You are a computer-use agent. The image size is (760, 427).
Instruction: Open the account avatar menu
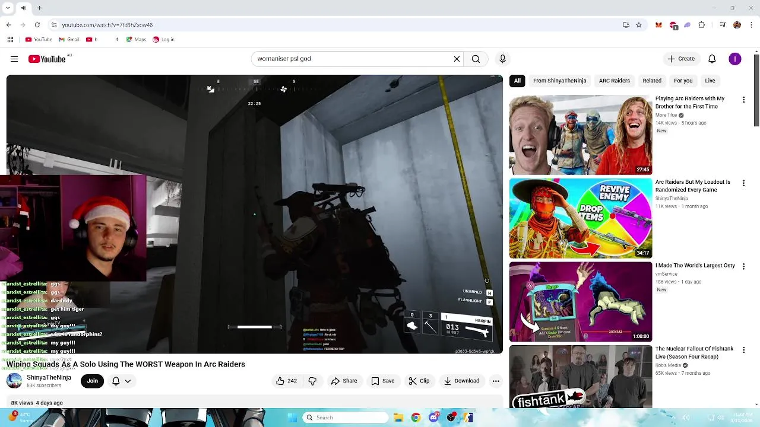[735, 59]
